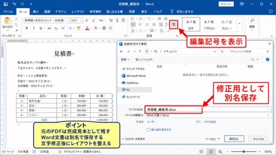Underline text with the U icon
276x155 pixels.
[41, 28]
